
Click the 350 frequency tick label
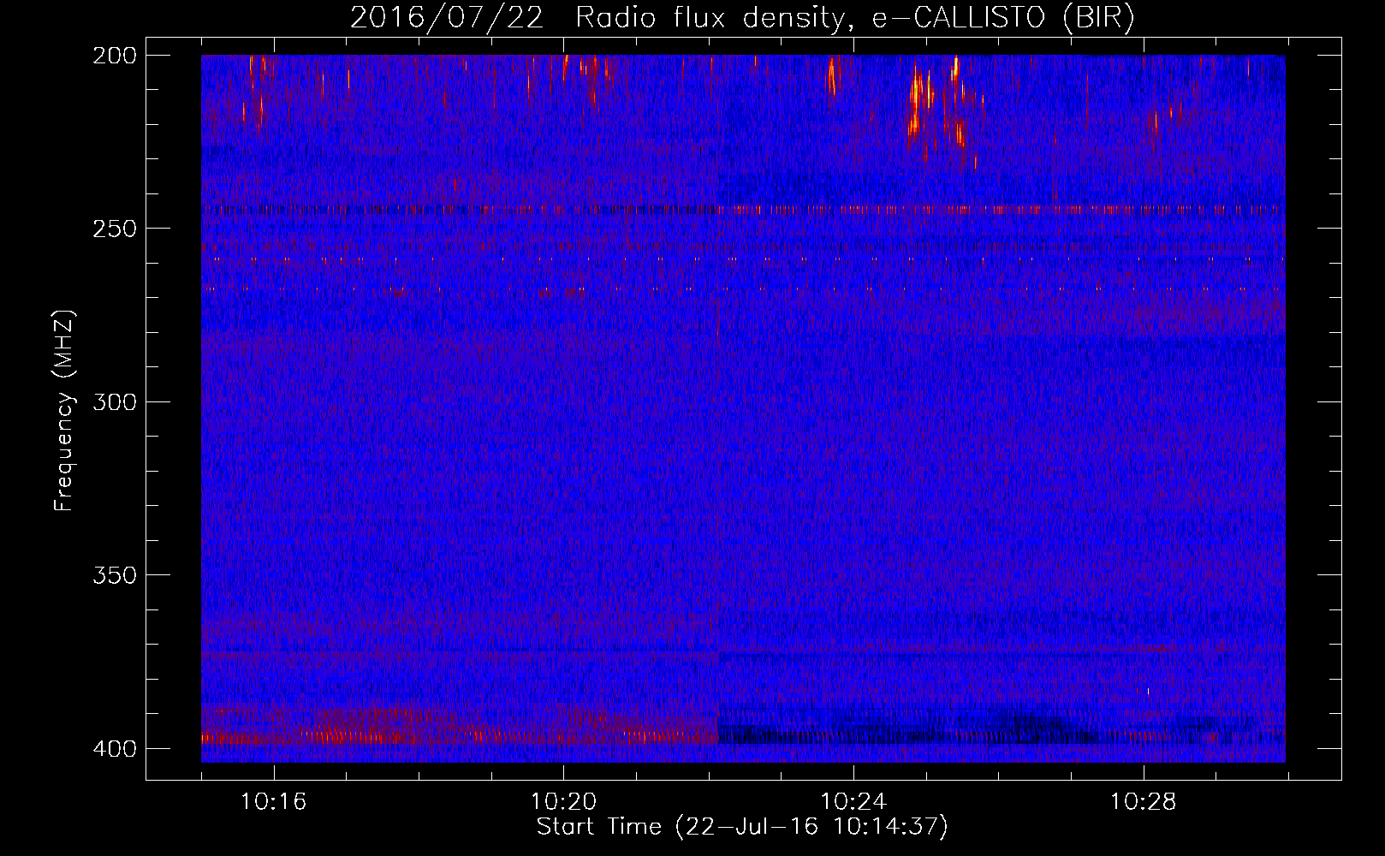[115, 575]
